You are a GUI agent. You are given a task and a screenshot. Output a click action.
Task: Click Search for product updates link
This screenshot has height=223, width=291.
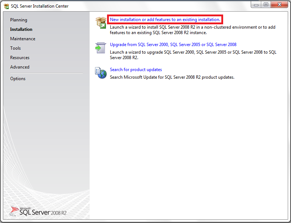[x=136, y=70]
